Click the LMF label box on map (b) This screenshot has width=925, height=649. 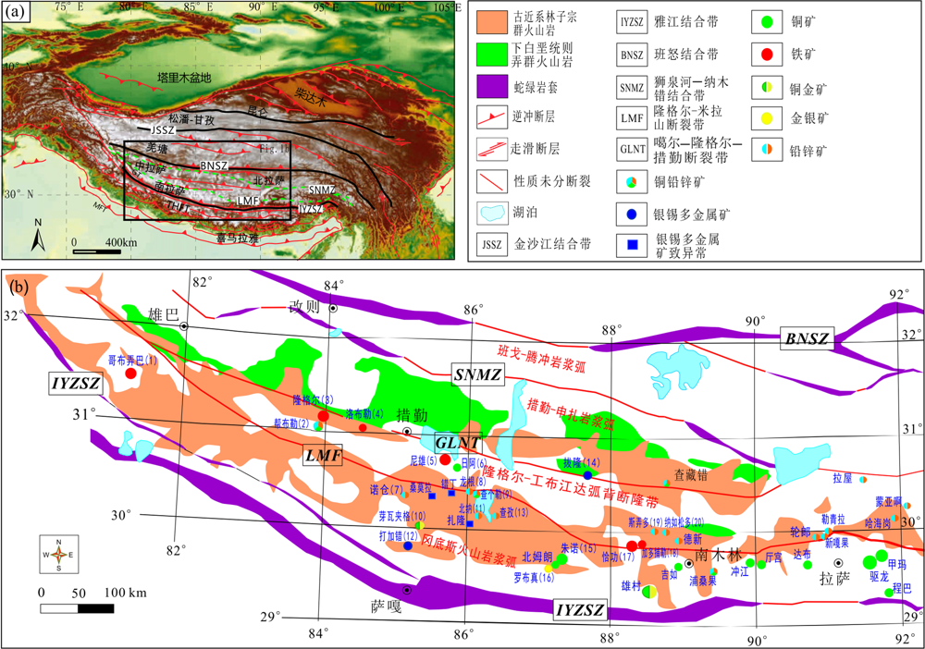point(323,455)
